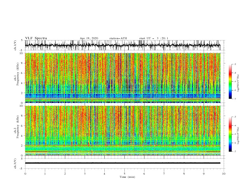252x195 pixels.
Task: Click time axis tick label '7'
Action: 164,174
